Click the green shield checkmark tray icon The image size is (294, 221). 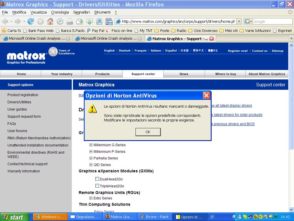(245, 217)
